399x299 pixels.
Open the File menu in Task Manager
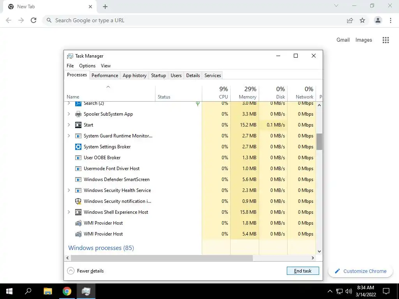70,65
